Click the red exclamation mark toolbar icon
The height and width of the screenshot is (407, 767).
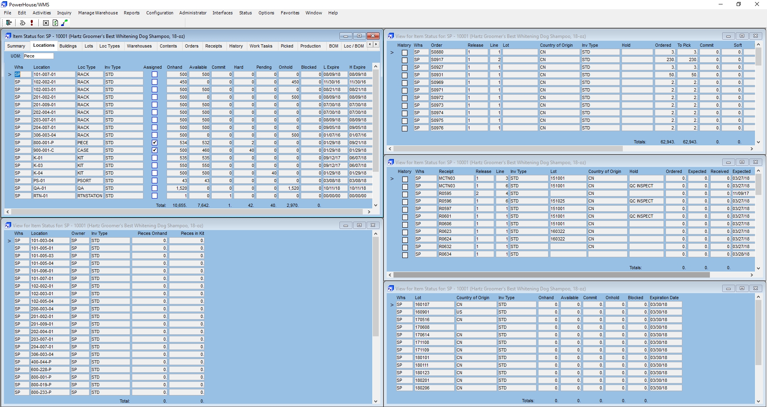pyautogui.click(x=32, y=23)
